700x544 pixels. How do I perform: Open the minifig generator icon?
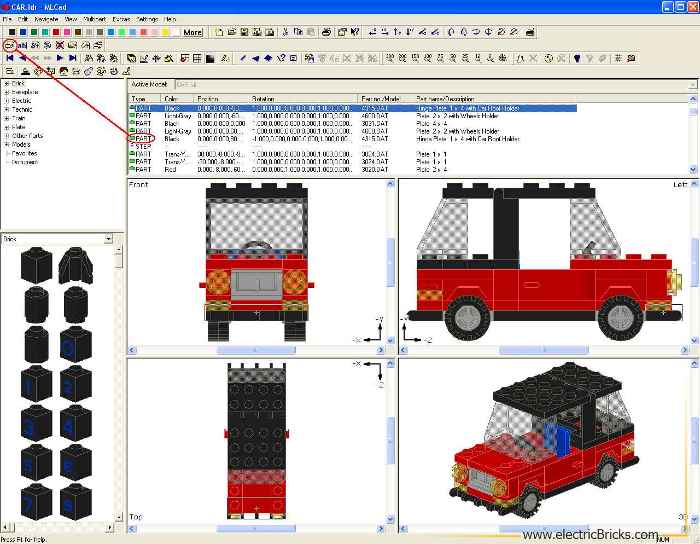pos(63,72)
